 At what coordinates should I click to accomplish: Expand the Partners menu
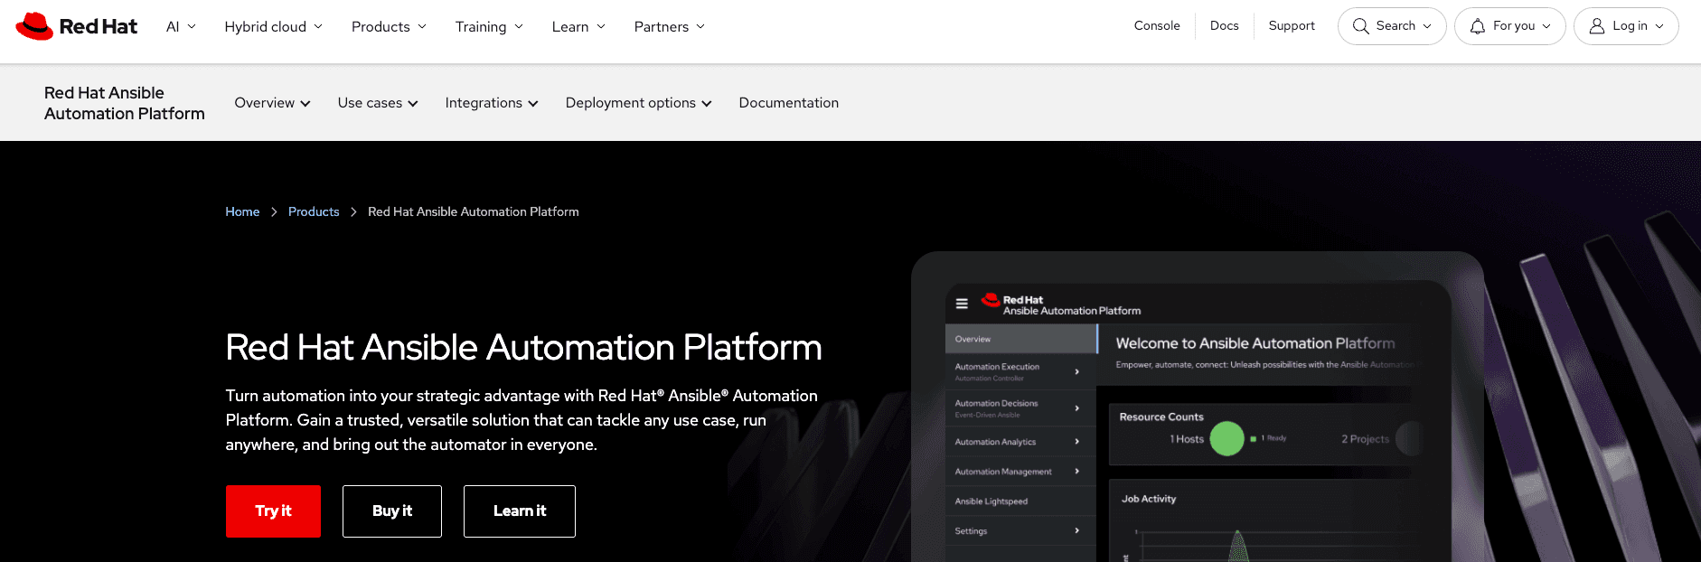(x=670, y=26)
